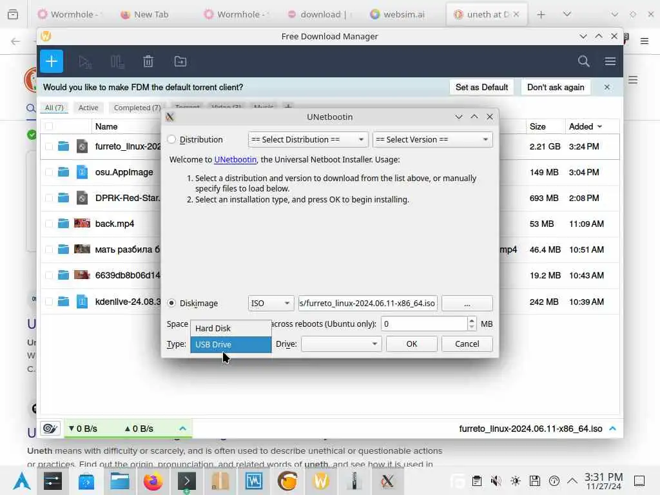Check the back.mp4 row checkbox
Viewport: 660px width, 495px height.
click(49, 224)
